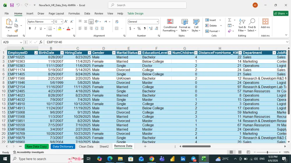This screenshot has height=163, width=291.
Task: Undo the last action
Action: tap(18, 5)
